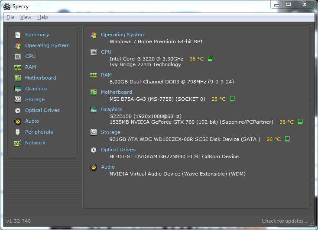Click the RAM icon in summary panel
This screenshot has width=318, height=230.
click(x=94, y=75)
